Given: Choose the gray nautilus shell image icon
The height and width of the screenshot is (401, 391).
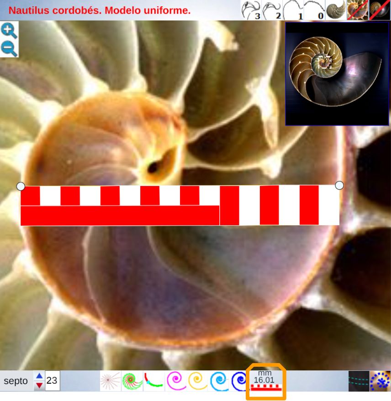Looking at the screenshot, I should [336, 10].
